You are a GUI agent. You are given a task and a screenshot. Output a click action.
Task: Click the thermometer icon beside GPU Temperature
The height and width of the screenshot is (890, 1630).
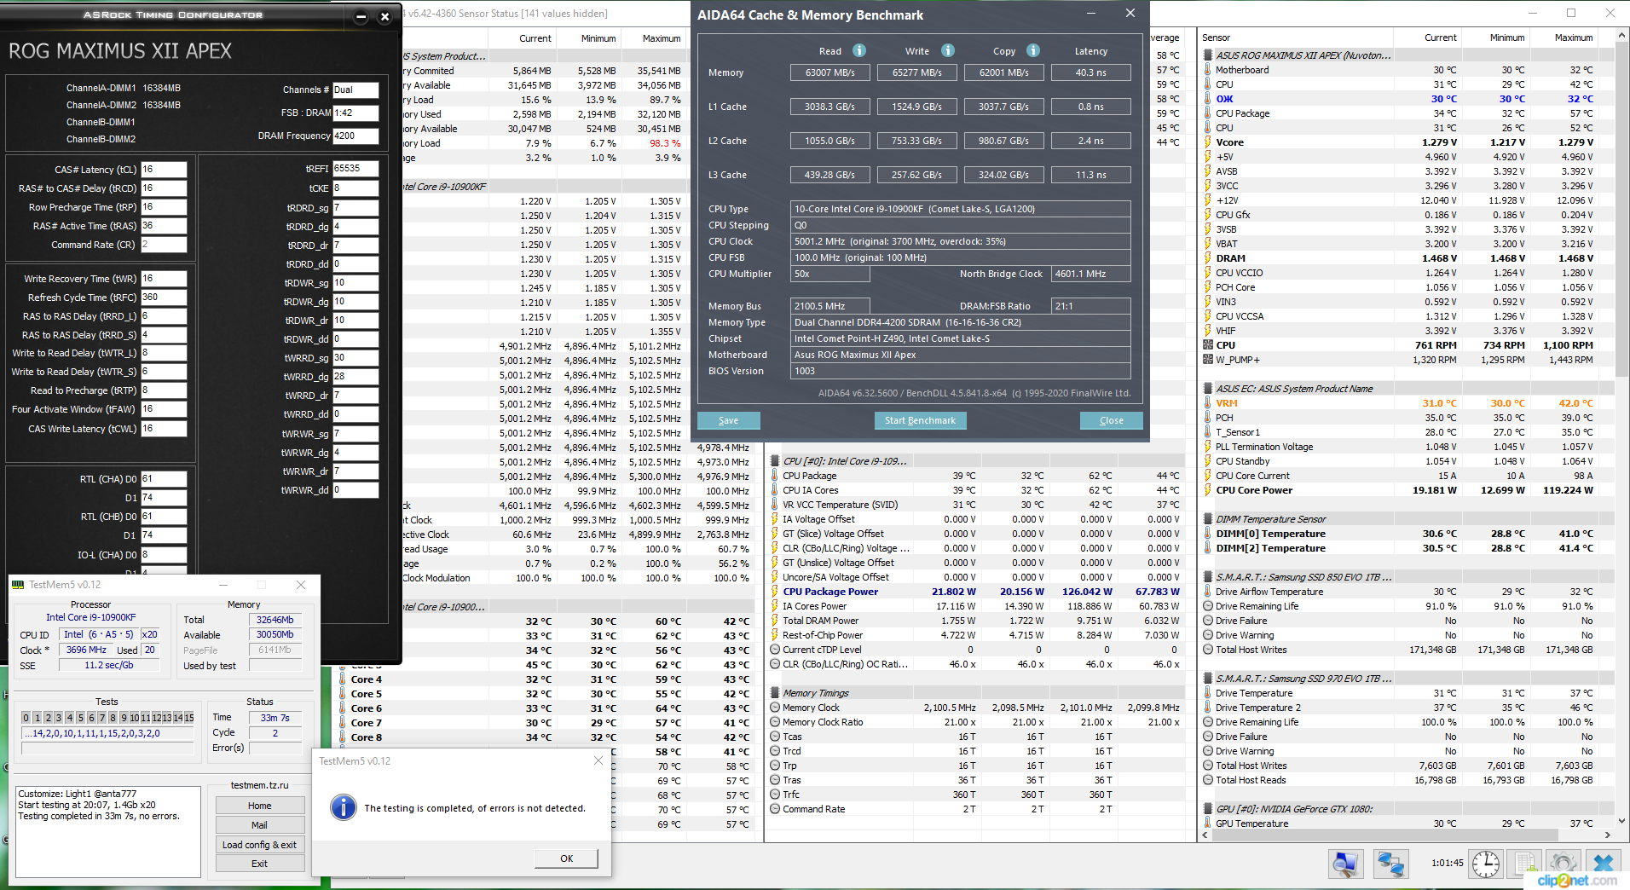[1208, 824]
